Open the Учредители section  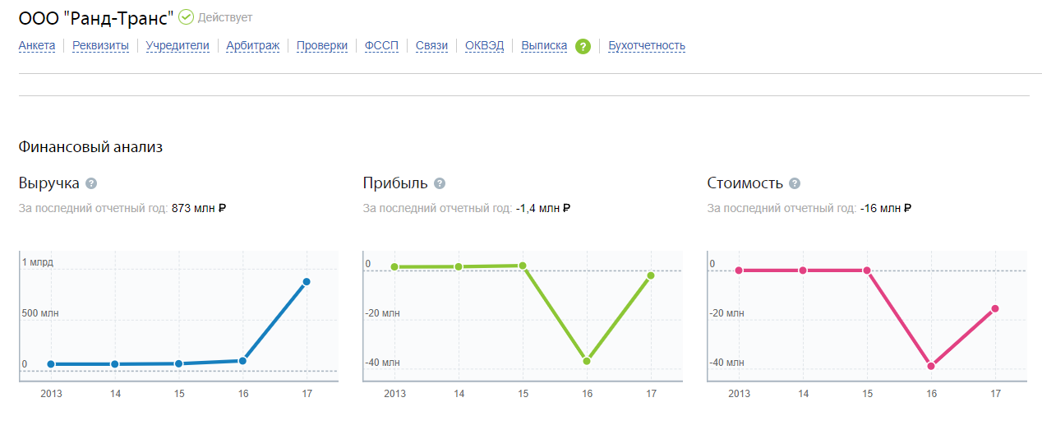[178, 46]
